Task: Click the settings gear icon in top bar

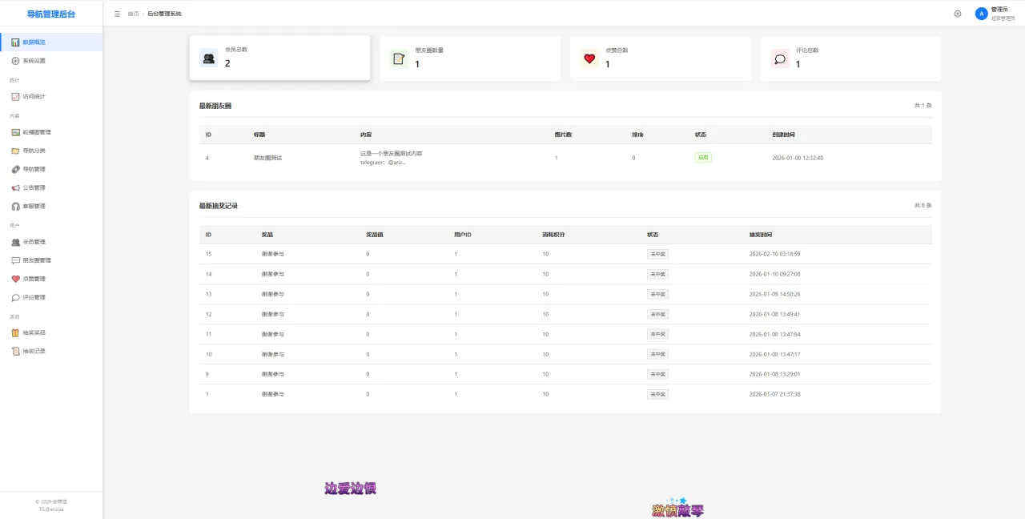Action: 957,14
